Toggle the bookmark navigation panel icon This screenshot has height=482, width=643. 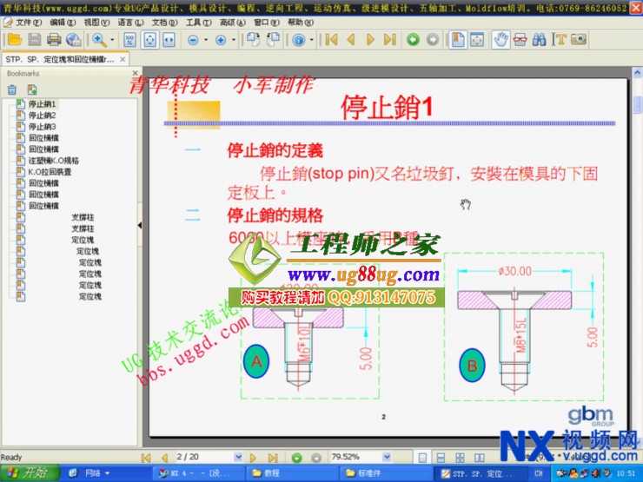pyautogui.click(x=458, y=40)
